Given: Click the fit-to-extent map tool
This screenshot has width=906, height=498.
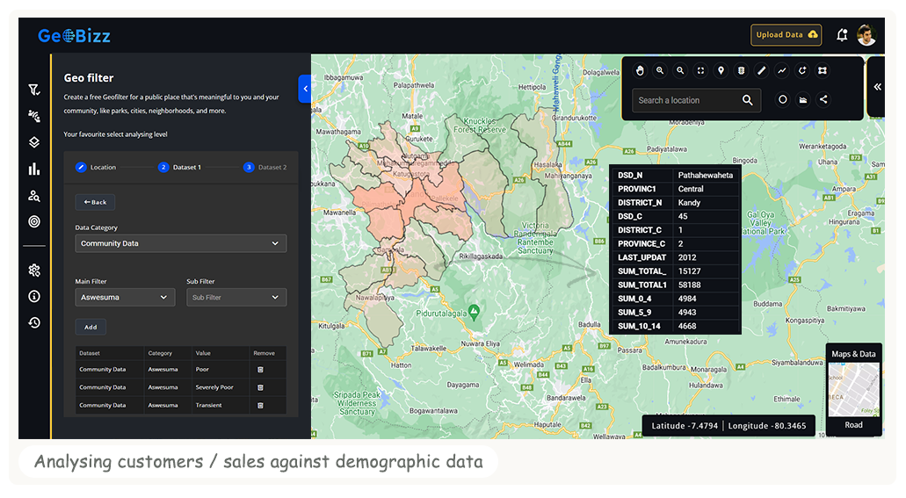Looking at the screenshot, I should coord(700,70).
